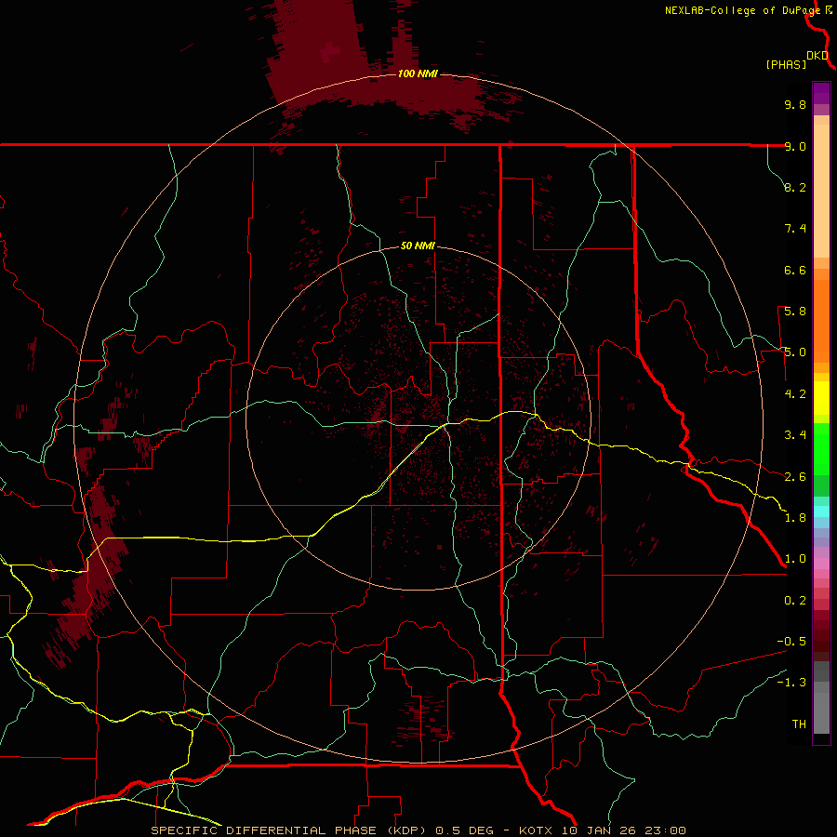Viewport: 837px width, 837px height.
Task: Click the 1.0 scale value
Action: pyautogui.click(x=795, y=559)
